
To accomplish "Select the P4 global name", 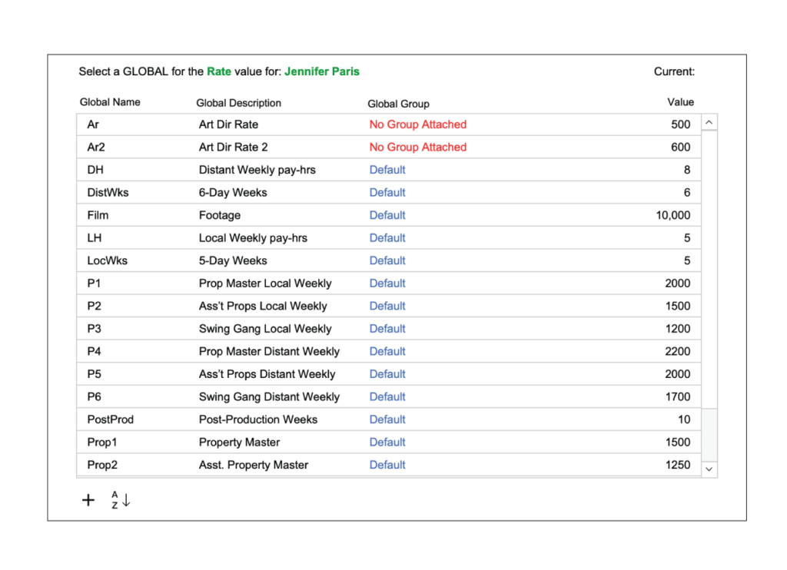I will click(94, 352).
